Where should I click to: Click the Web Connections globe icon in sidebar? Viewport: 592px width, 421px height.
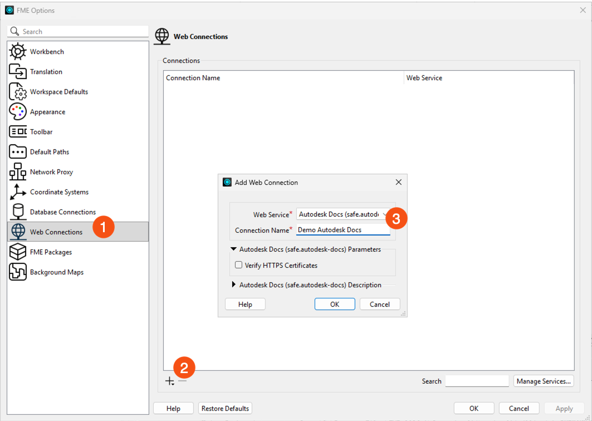(x=18, y=232)
